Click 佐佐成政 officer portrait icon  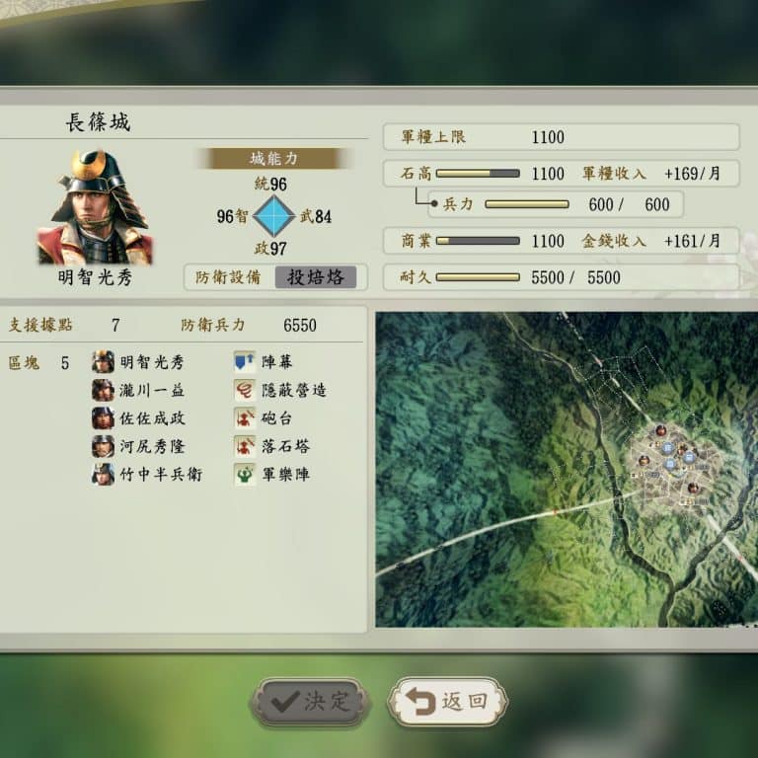tap(103, 417)
